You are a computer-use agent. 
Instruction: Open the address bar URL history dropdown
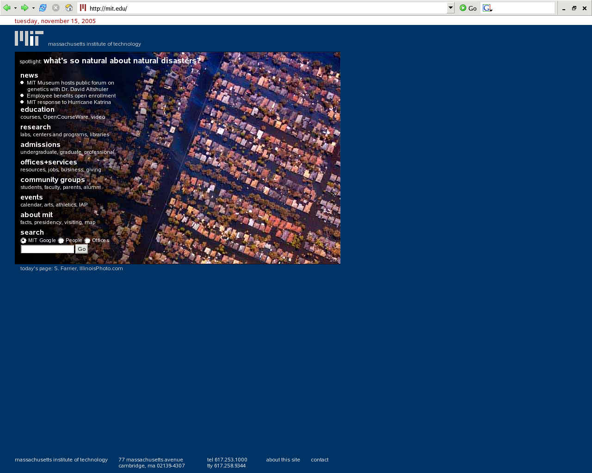tap(450, 8)
